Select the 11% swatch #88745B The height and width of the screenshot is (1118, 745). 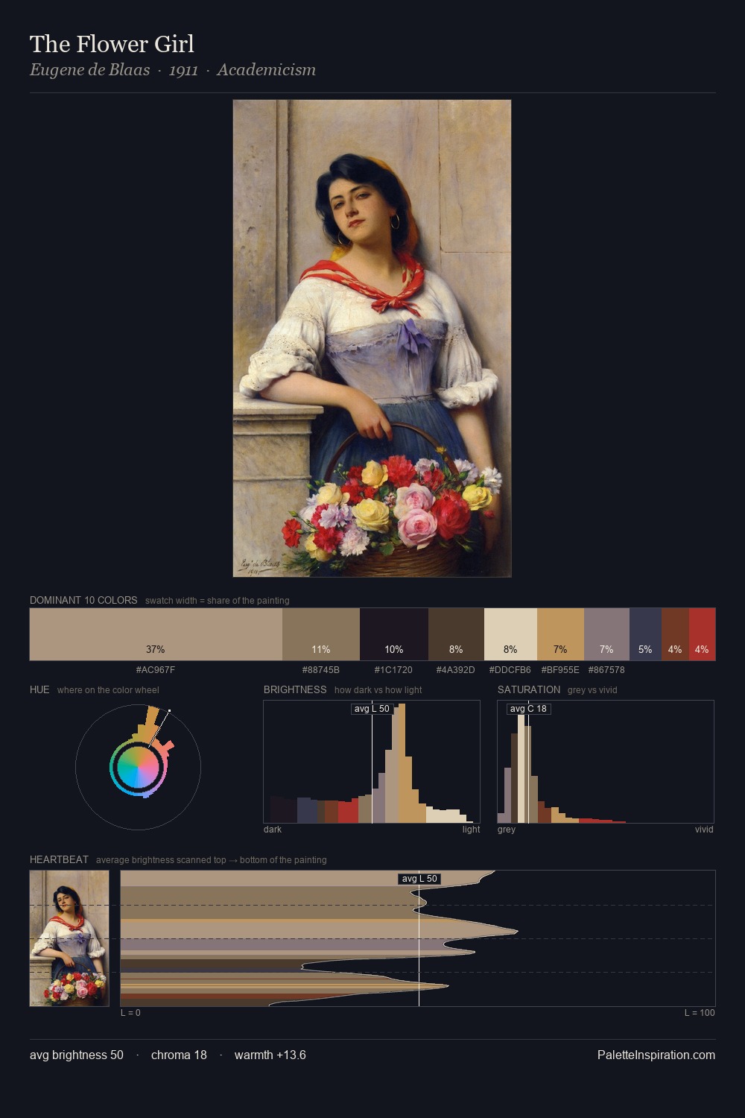[321, 634]
